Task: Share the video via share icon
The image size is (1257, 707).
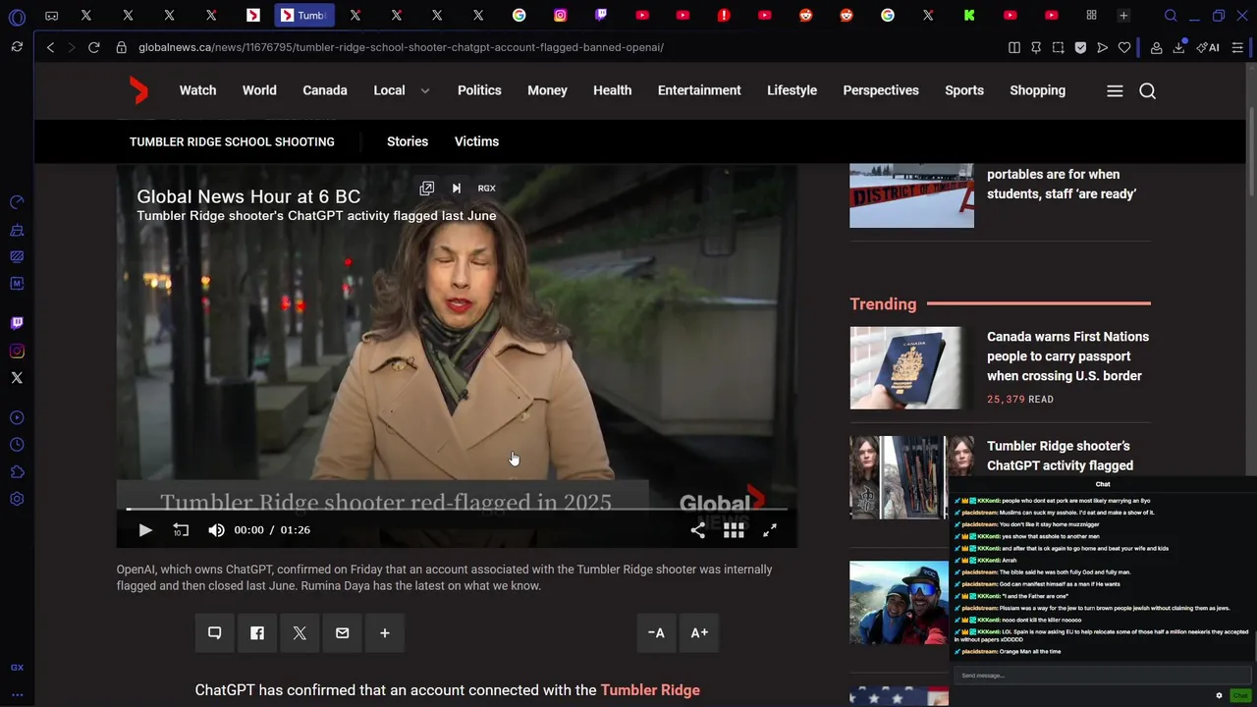Action: 697,530
